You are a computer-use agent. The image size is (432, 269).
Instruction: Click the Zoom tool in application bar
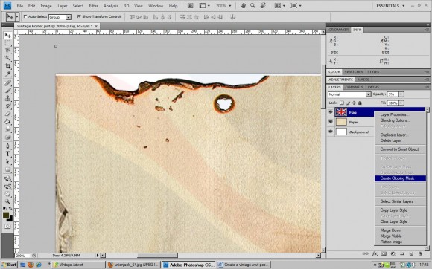pyautogui.click(x=252, y=6)
